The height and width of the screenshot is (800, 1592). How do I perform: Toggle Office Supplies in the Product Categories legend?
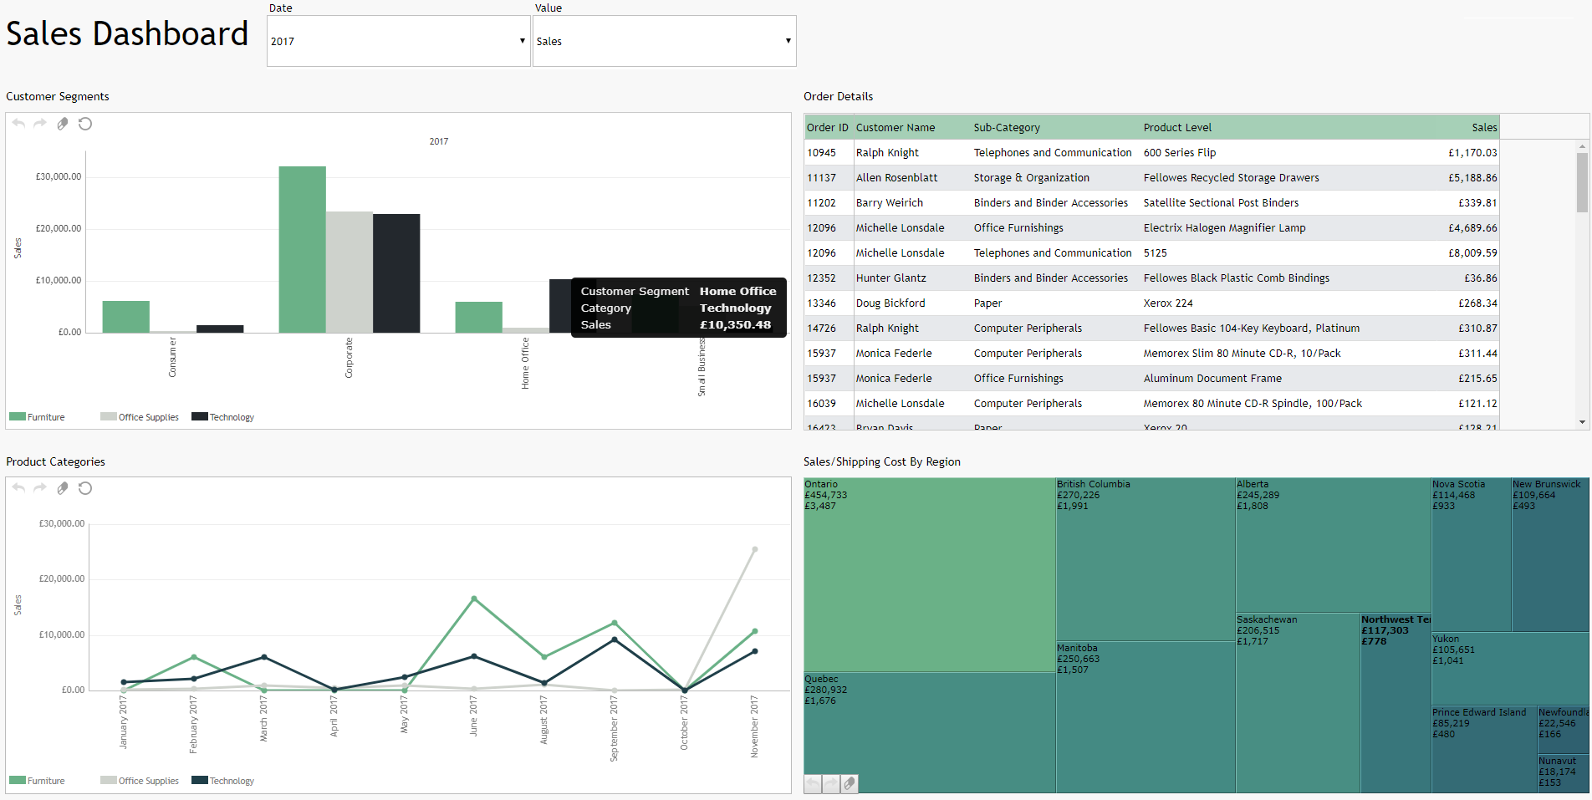(x=140, y=780)
